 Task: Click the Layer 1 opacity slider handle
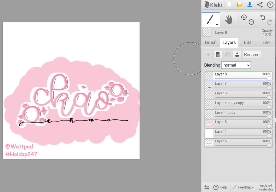[x=269, y=136]
